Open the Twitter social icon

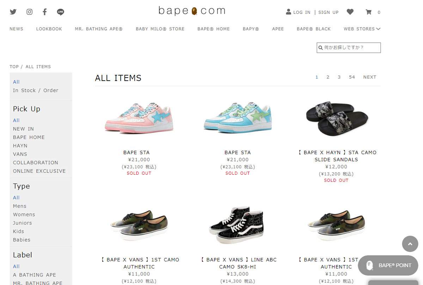[13, 12]
